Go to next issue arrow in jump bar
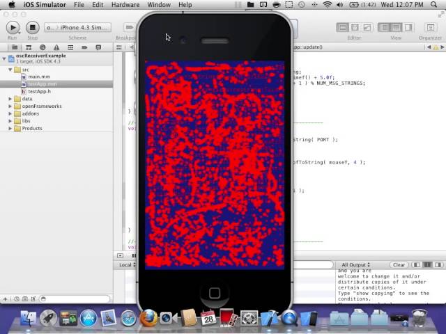 pos(443,47)
